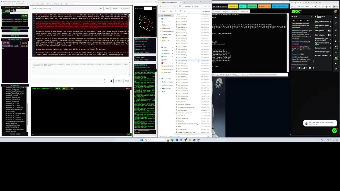Open the ABSOLUTECOD menu
Screen dimensions: 340x191
point(40,4)
